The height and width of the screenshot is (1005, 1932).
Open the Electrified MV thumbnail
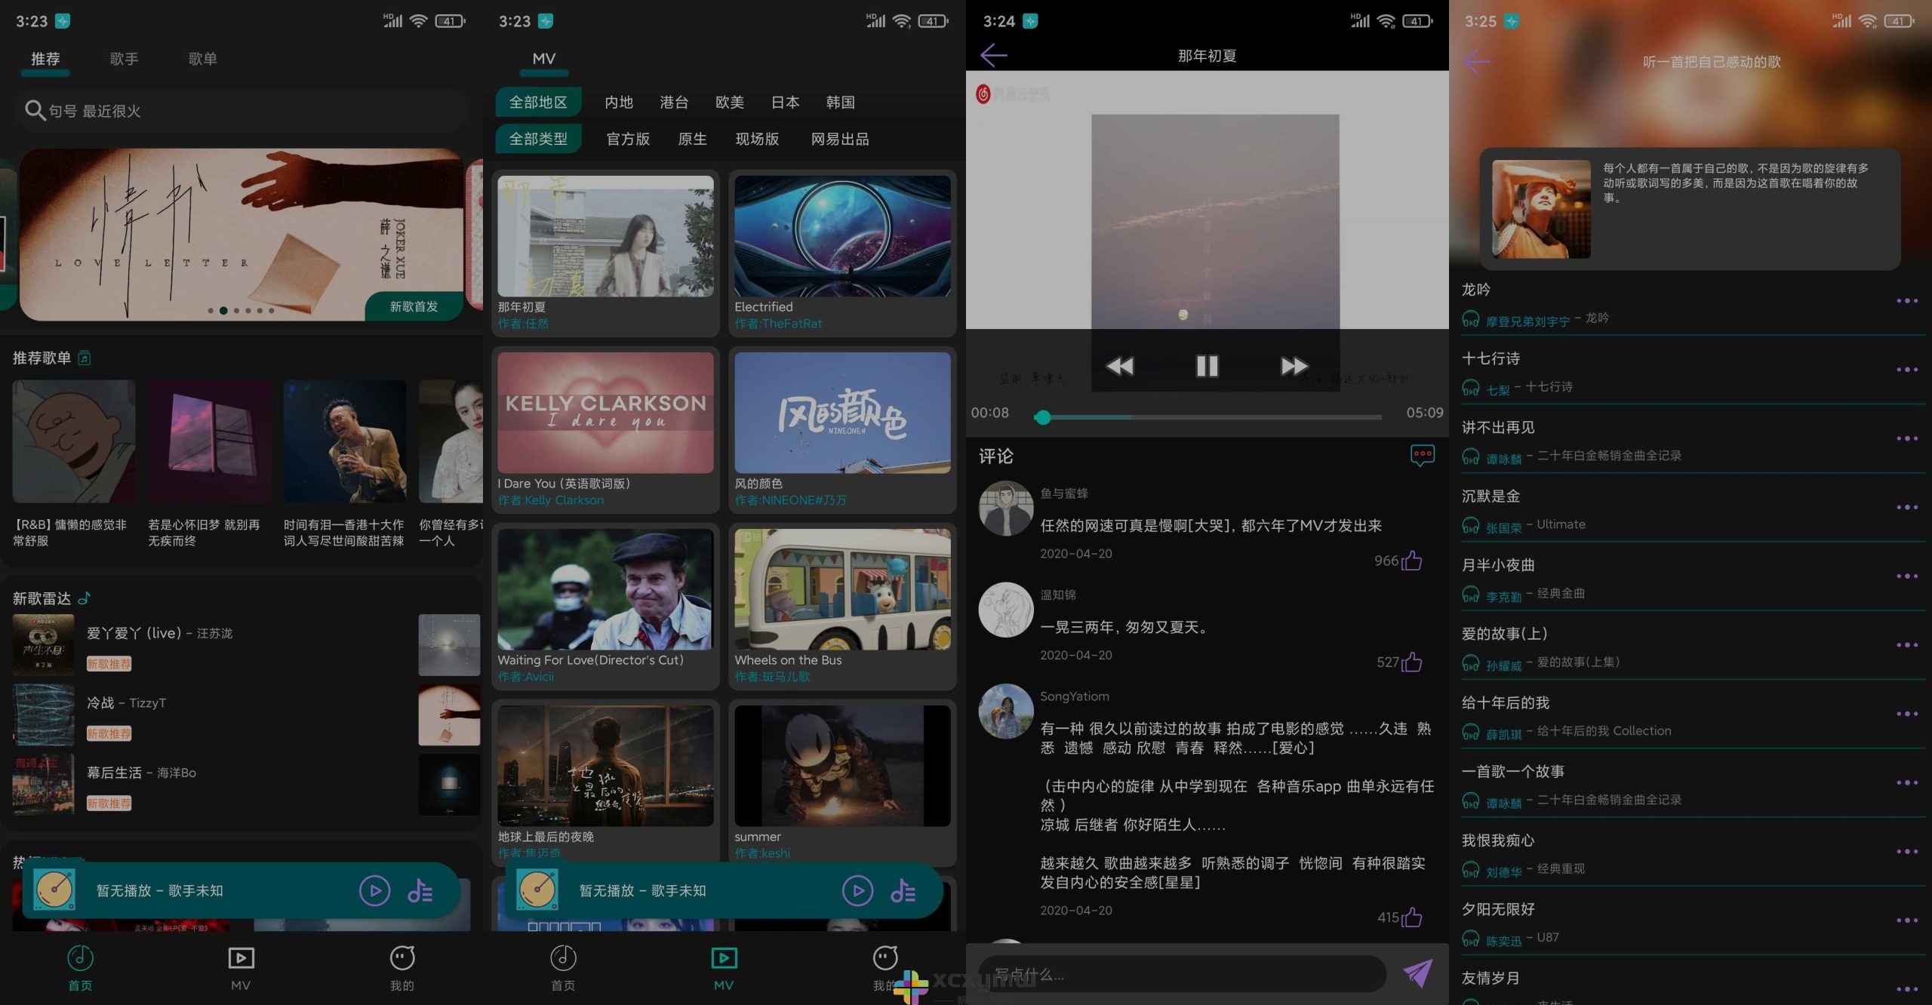842,236
